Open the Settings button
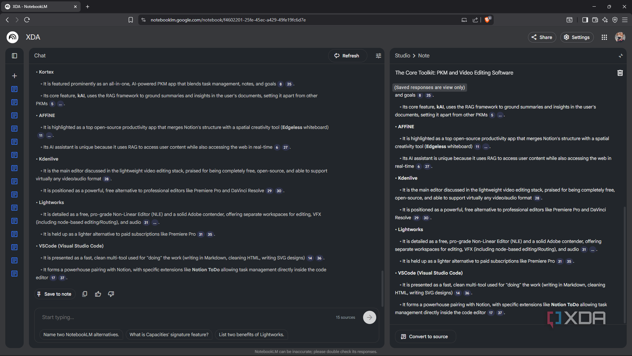The image size is (632, 356). tap(577, 37)
